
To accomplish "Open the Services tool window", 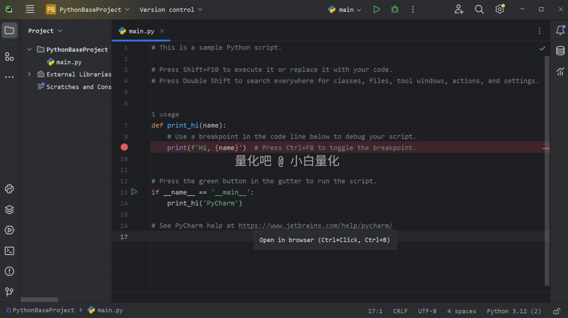I will pos(9,230).
